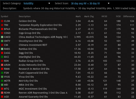Image resolution: width=136 pixels, height=99 pixels.
Task: Click the Volatility category value
Action: [x=28, y=4]
